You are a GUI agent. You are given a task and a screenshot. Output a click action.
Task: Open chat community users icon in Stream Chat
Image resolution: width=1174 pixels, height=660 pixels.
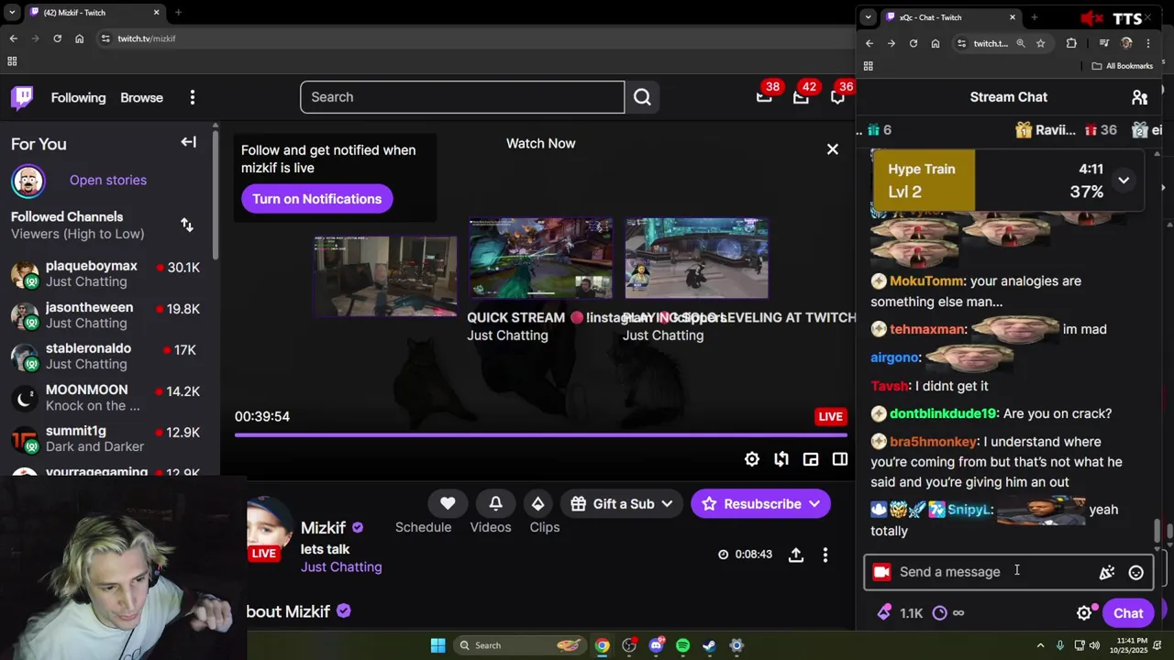click(x=1140, y=97)
